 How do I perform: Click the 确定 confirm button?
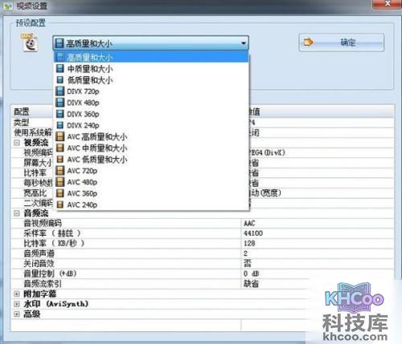(x=342, y=42)
